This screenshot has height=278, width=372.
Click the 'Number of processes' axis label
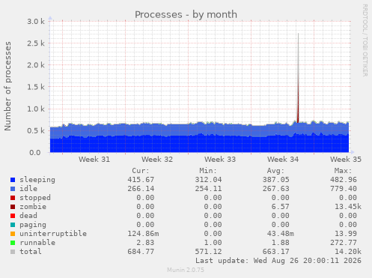point(7,86)
